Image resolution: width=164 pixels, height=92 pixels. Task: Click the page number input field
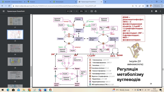(x=68, y=11)
